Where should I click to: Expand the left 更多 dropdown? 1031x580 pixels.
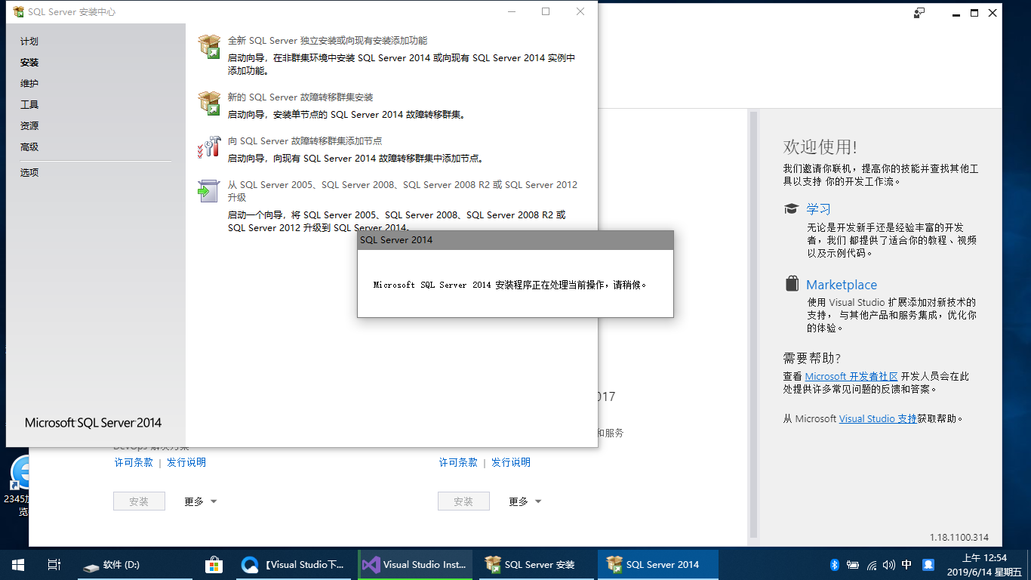coord(201,501)
